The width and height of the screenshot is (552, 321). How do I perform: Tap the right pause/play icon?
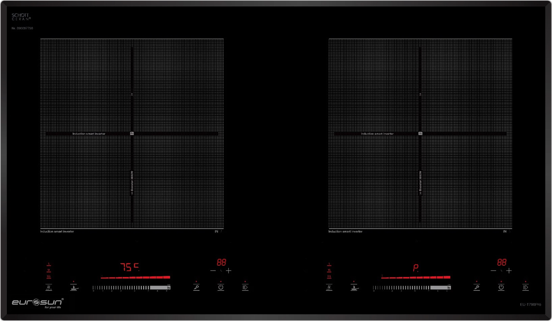[525, 287]
